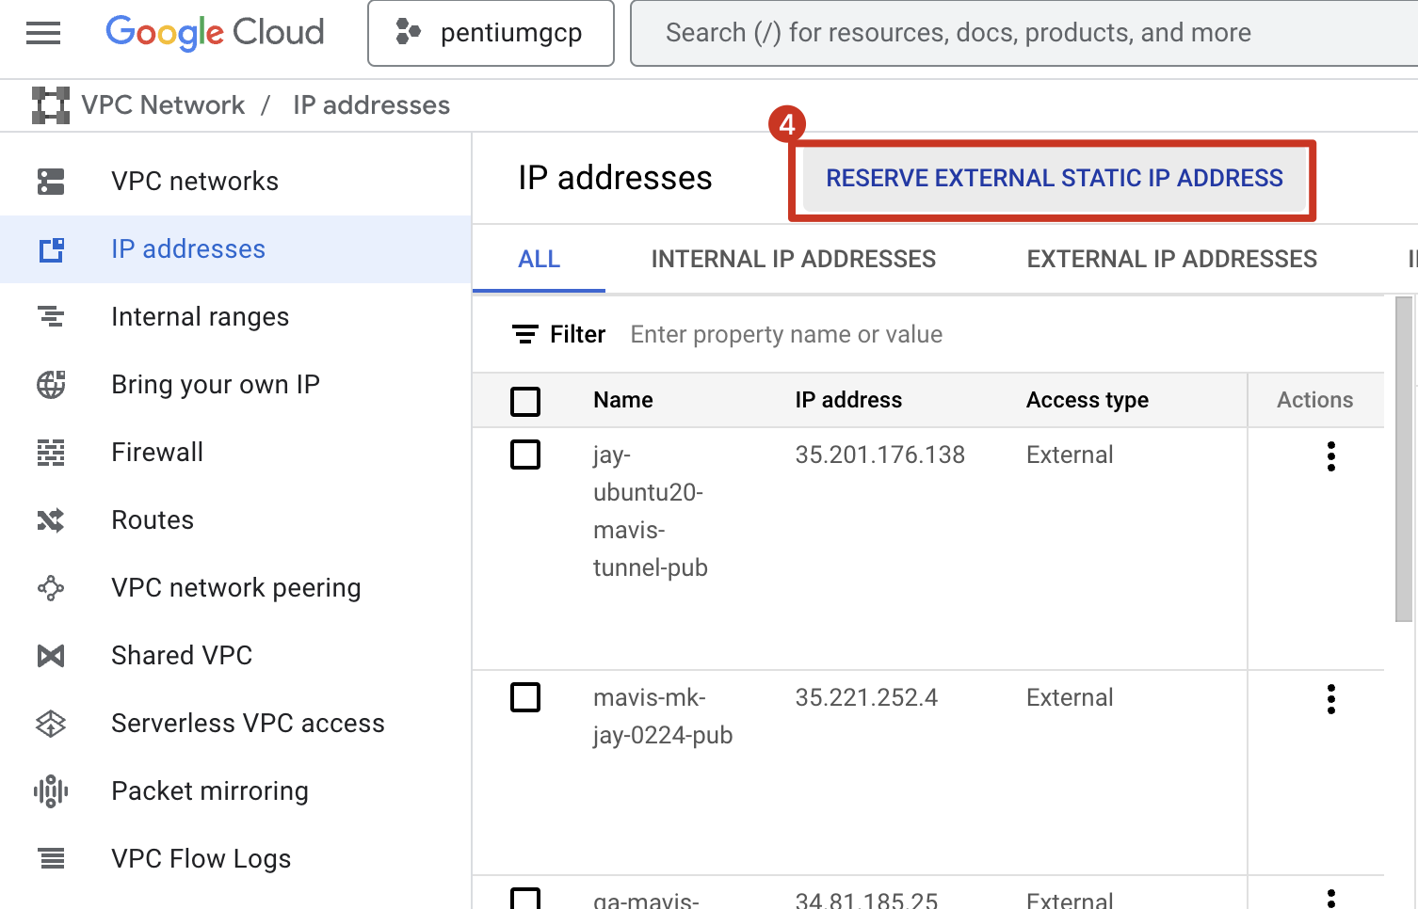Viewport: 1418px width, 909px height.
Task: Click the VPC networks sidebar icon
Action: [x=51, y=182]
